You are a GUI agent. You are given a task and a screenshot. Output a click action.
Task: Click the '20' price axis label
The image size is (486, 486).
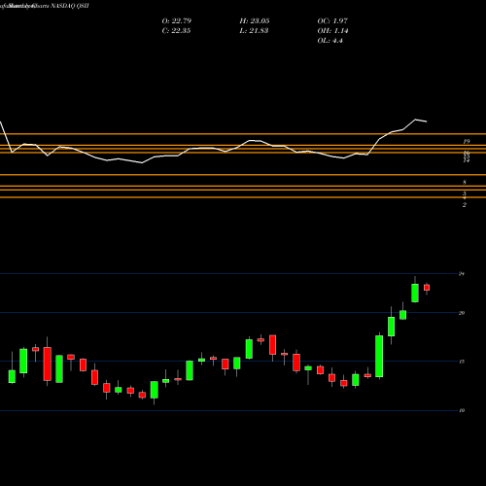tap(462, 313)
